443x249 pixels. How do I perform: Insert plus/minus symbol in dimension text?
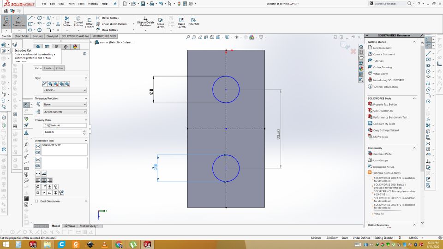pos(49,187)
